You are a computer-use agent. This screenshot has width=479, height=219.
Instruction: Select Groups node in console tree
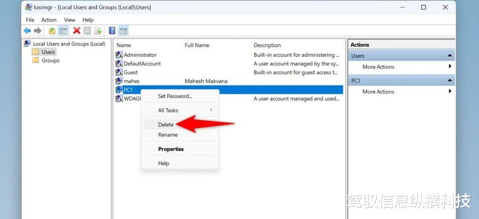51,60
